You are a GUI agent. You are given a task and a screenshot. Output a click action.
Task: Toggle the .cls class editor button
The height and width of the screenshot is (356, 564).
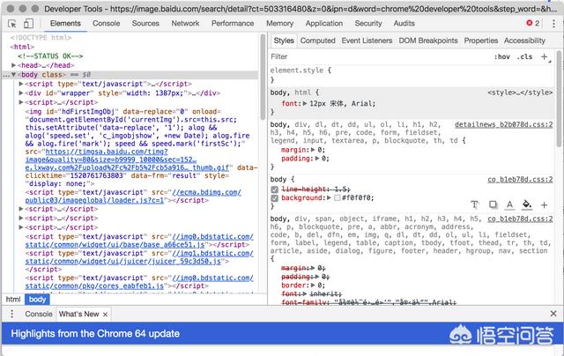click(524, 56)
